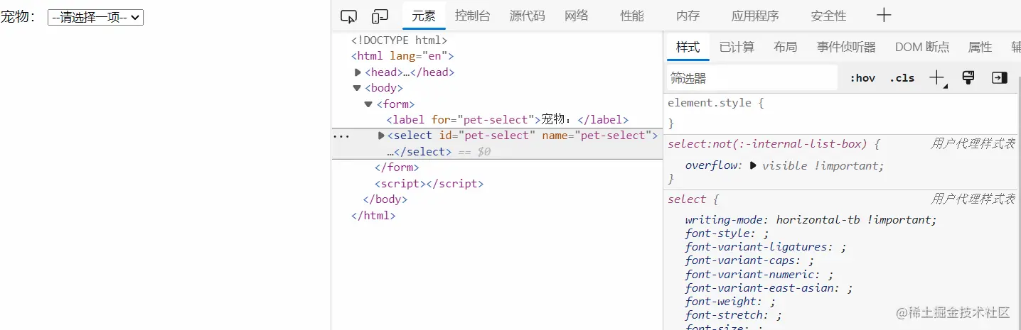1021x330 pixels.
Task: Click the writing-mode property
Action: click(x=727, y=220)
